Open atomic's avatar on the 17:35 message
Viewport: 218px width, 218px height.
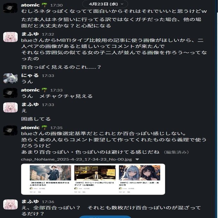10,130
